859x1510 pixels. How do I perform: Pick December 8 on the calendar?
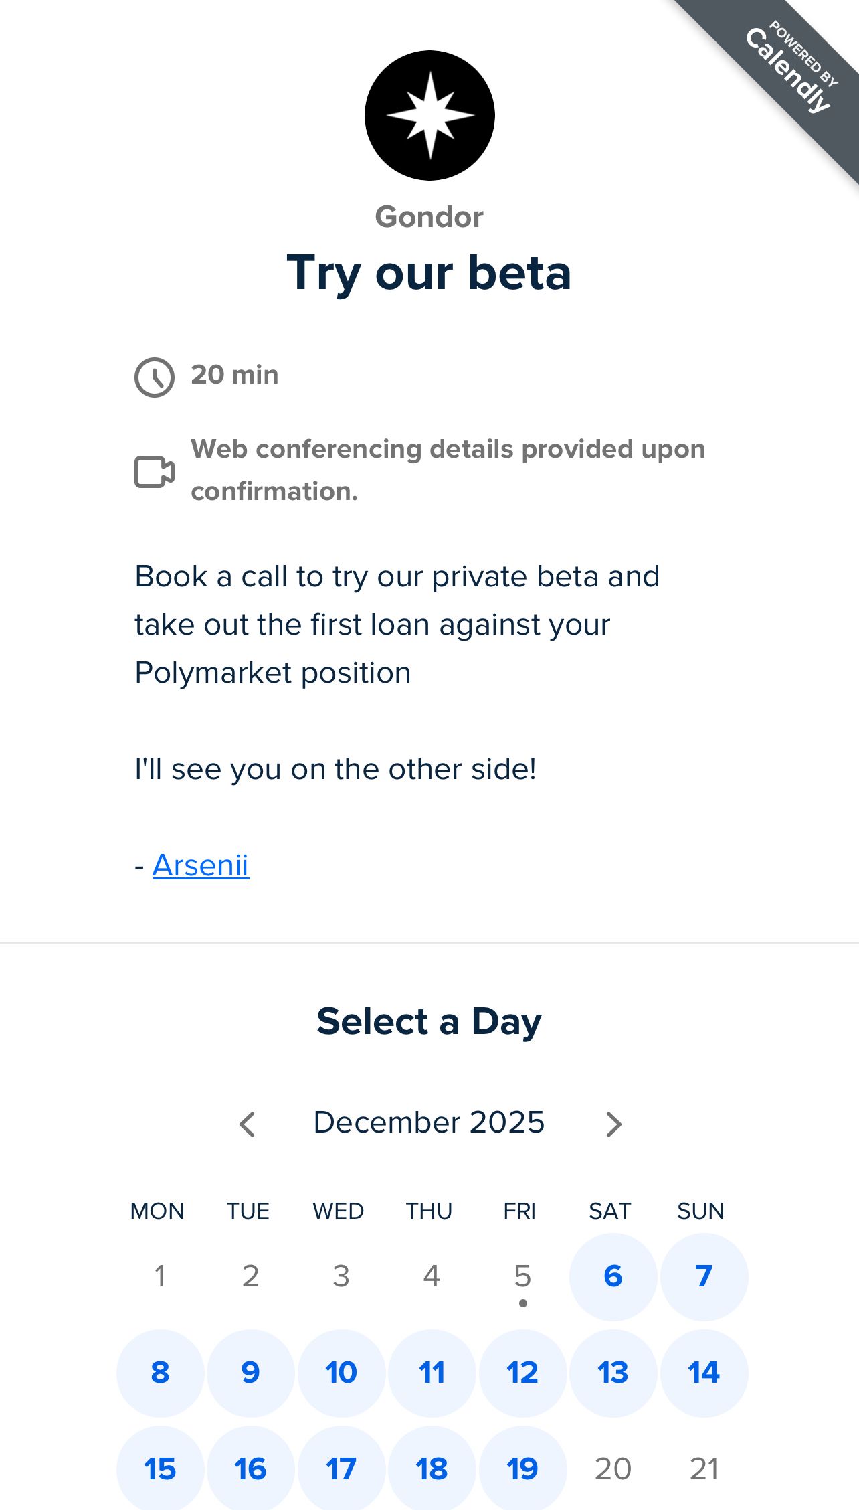[x=160, y=1373]
